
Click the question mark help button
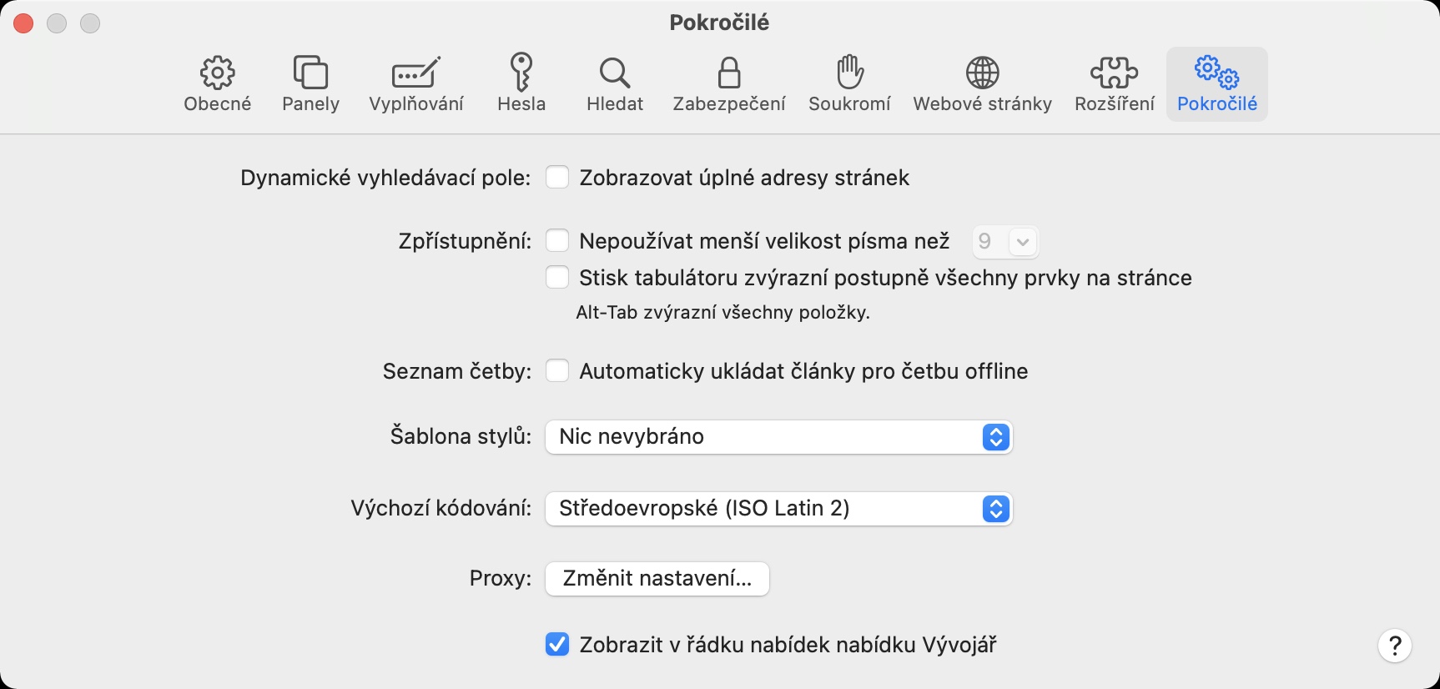click(x=1394, y=646)
